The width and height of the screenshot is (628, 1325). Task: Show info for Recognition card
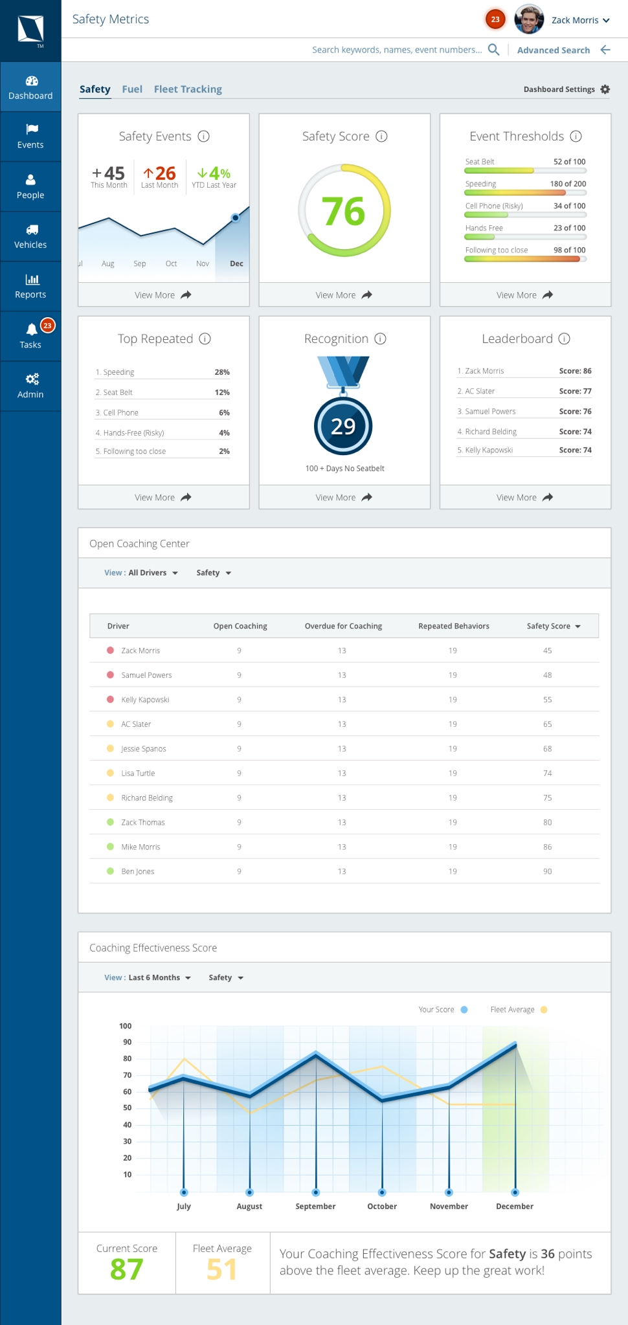[380, 339]
